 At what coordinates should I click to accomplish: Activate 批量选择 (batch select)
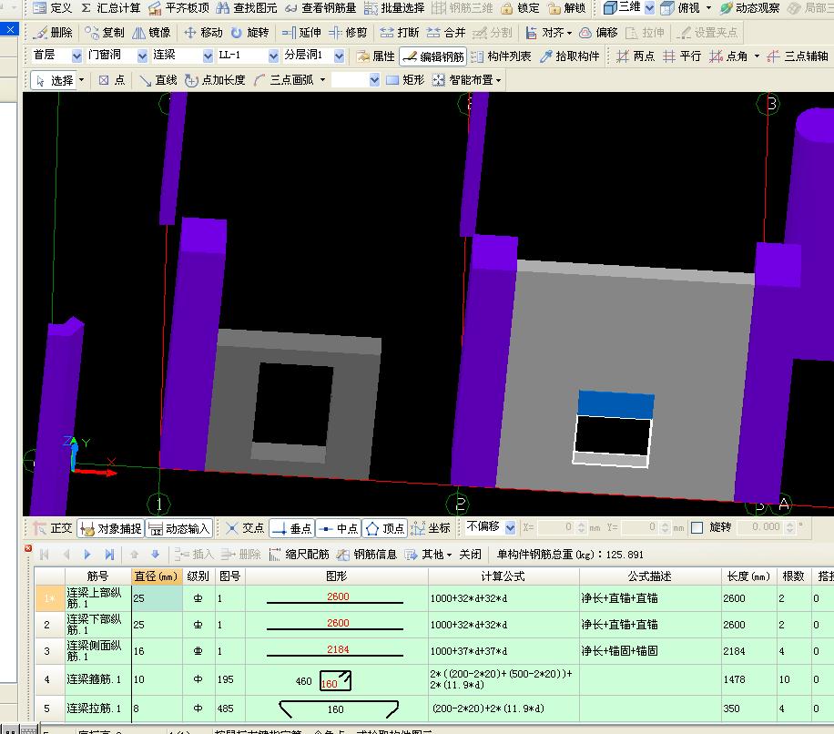[394, 8]
